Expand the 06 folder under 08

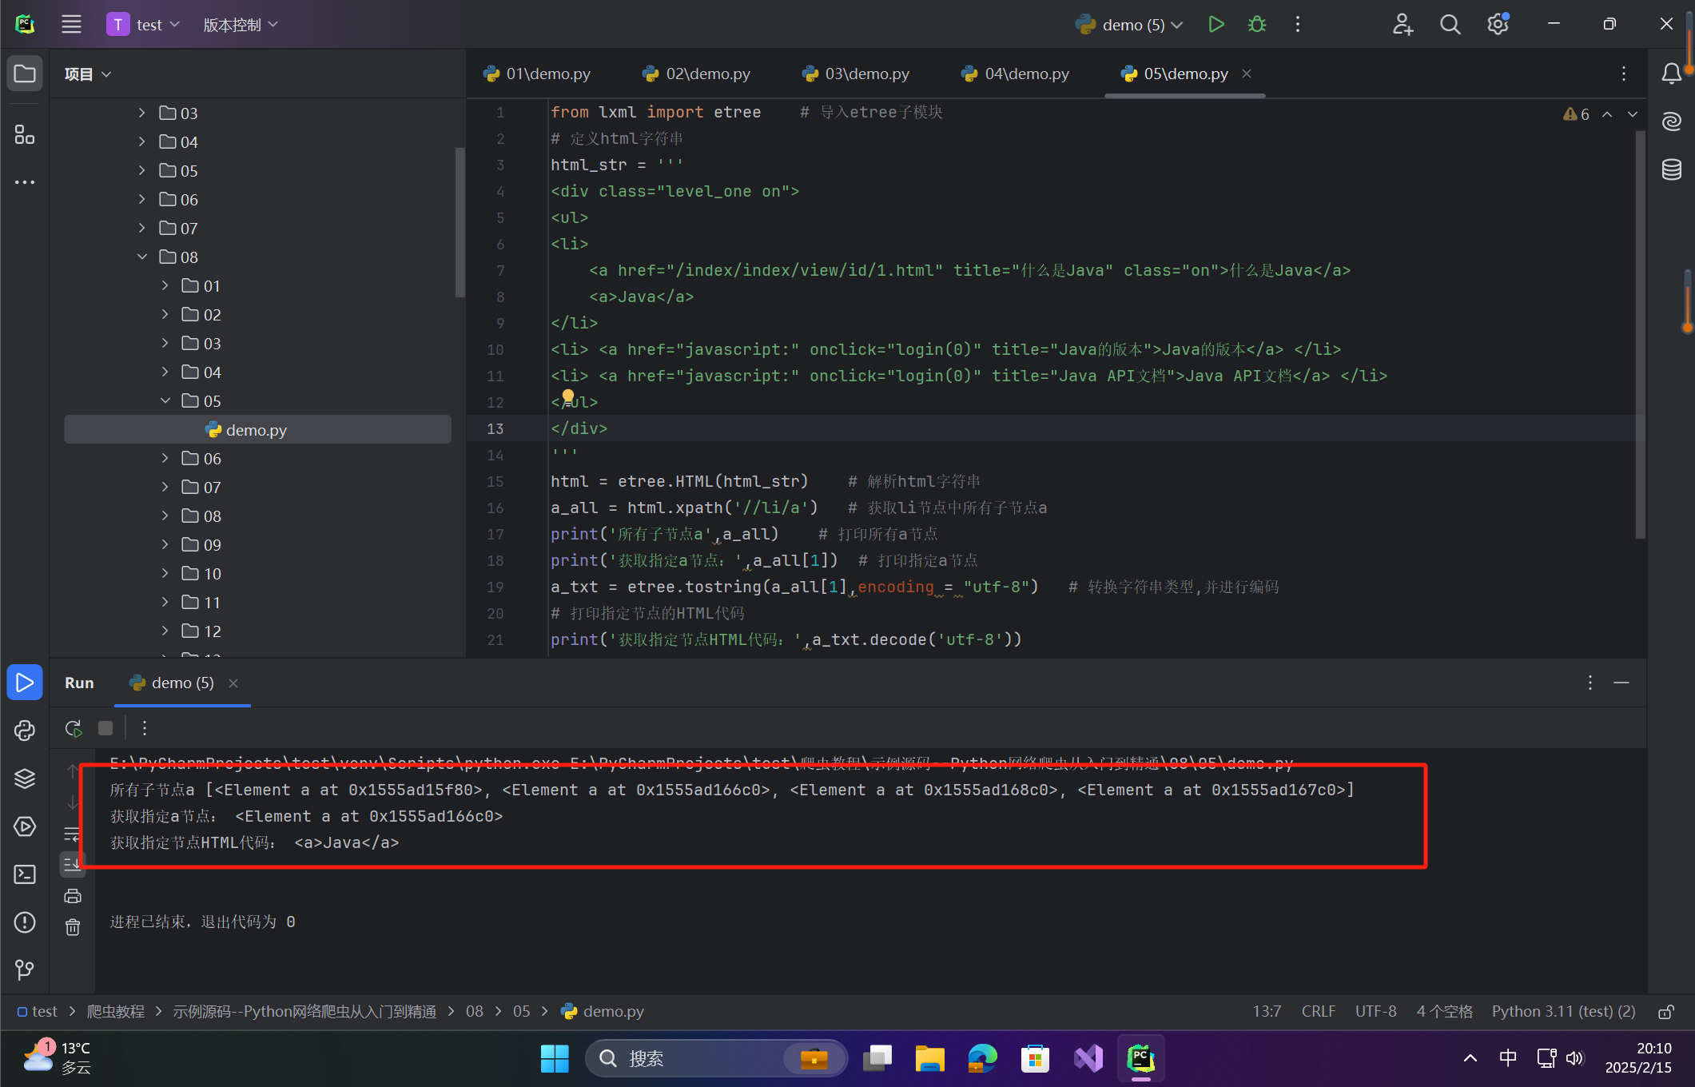pos(165,458)
